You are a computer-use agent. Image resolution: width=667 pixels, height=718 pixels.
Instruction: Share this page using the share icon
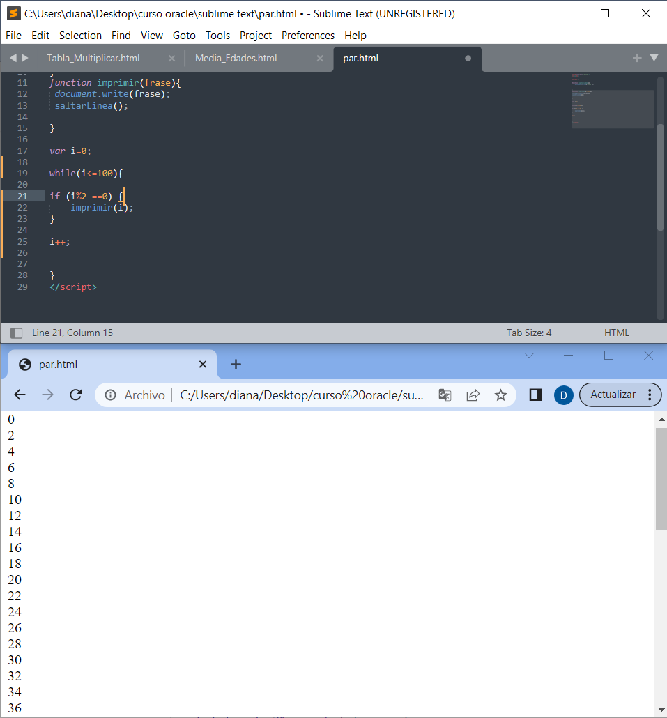(473, 395)
